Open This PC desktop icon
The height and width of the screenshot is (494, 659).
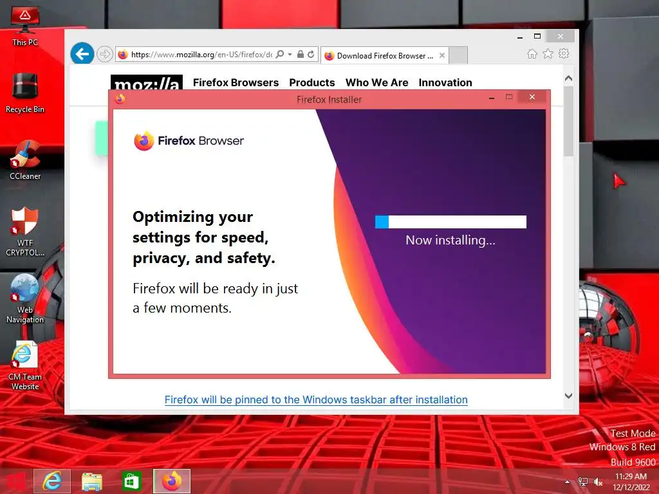coord(25,26)
